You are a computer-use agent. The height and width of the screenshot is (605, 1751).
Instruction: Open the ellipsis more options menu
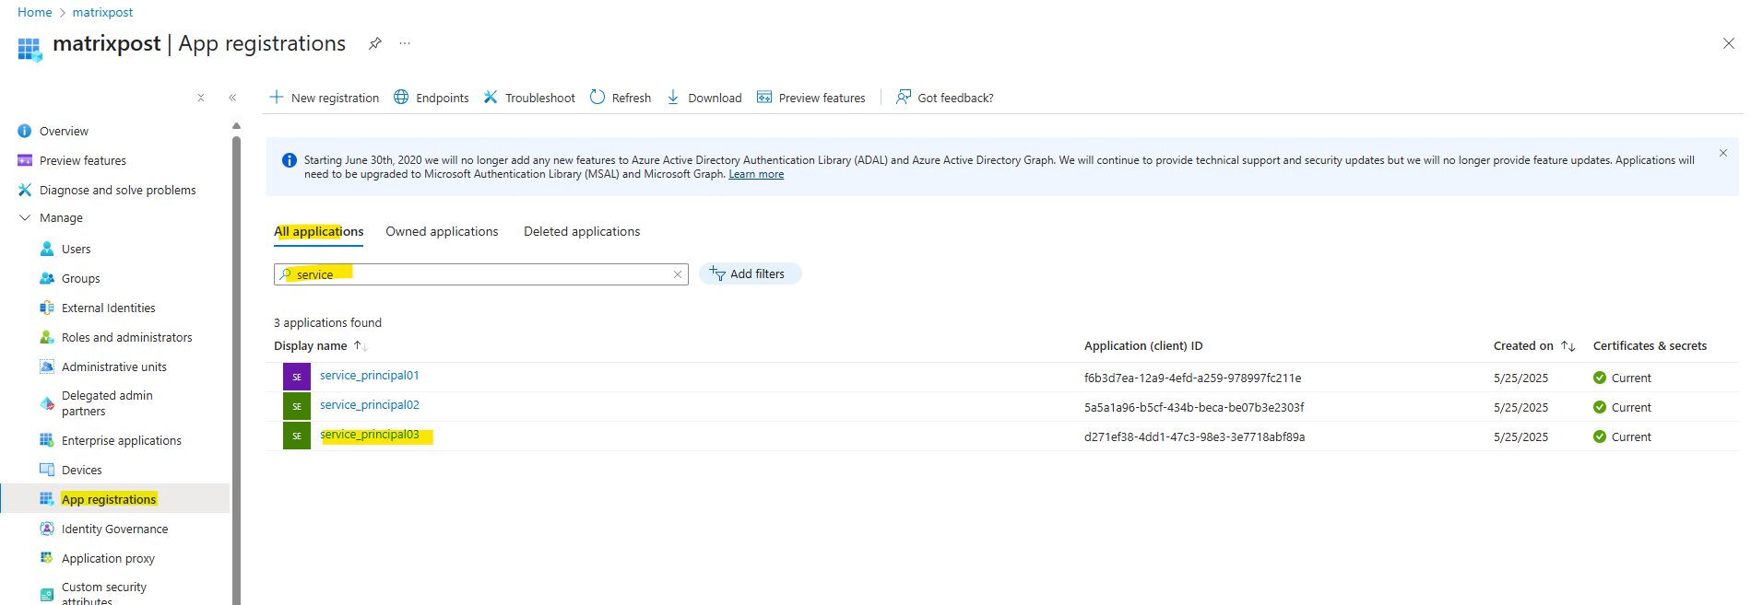tap(405, 43)
